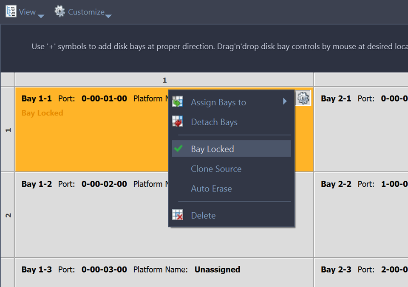
Task: Click the Detach Bays icon
Action: click(177, 122)
